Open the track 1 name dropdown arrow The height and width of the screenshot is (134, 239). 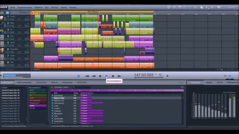[x=28, y=17]
